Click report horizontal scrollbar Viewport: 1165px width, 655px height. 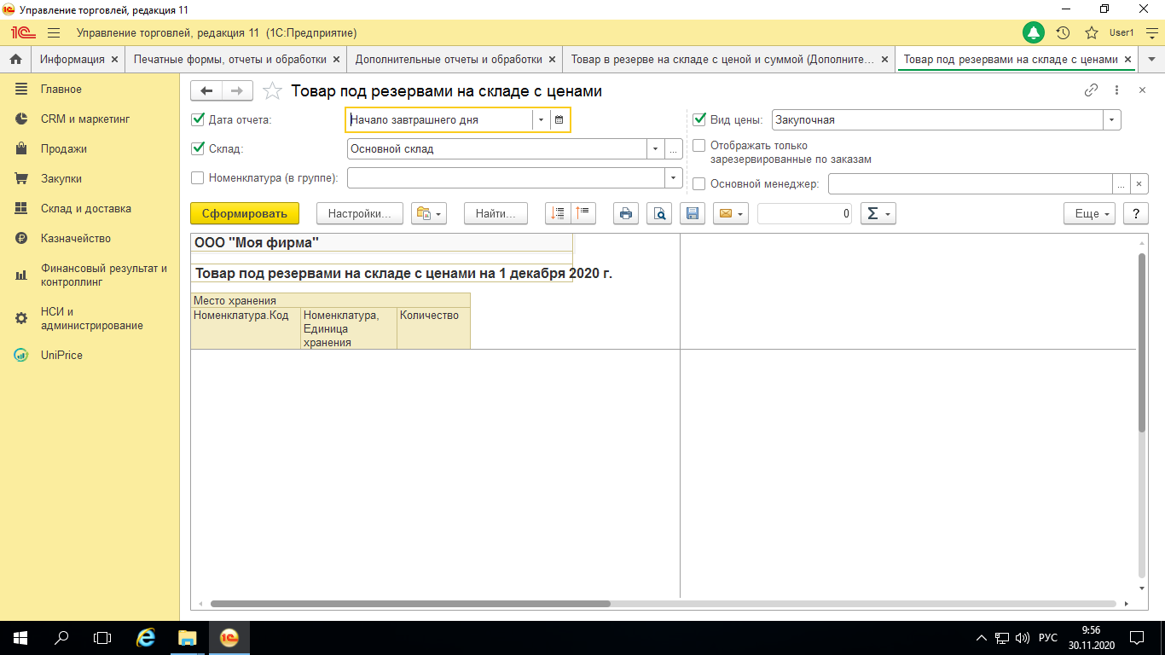(410, 604)
